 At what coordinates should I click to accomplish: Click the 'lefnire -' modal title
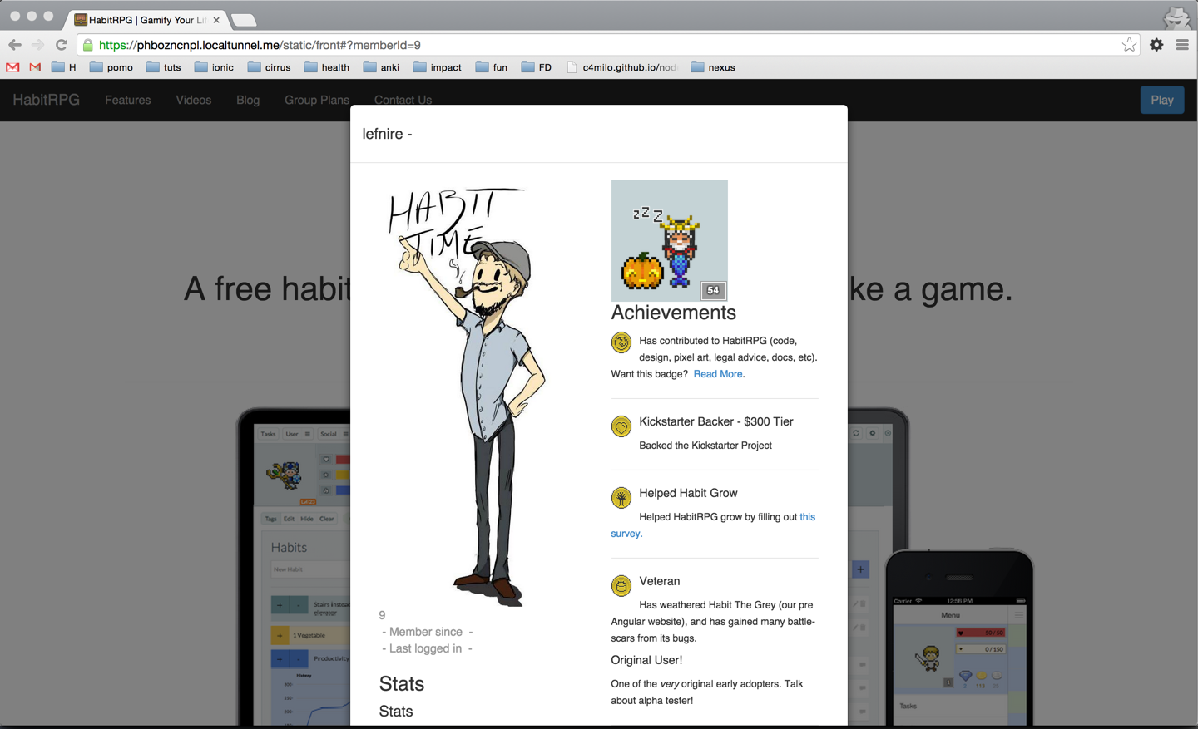point(388,134)
